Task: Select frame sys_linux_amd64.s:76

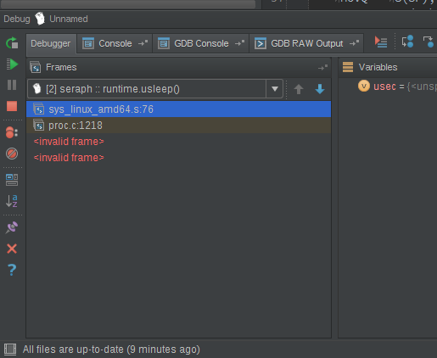Action: [178, 109]
